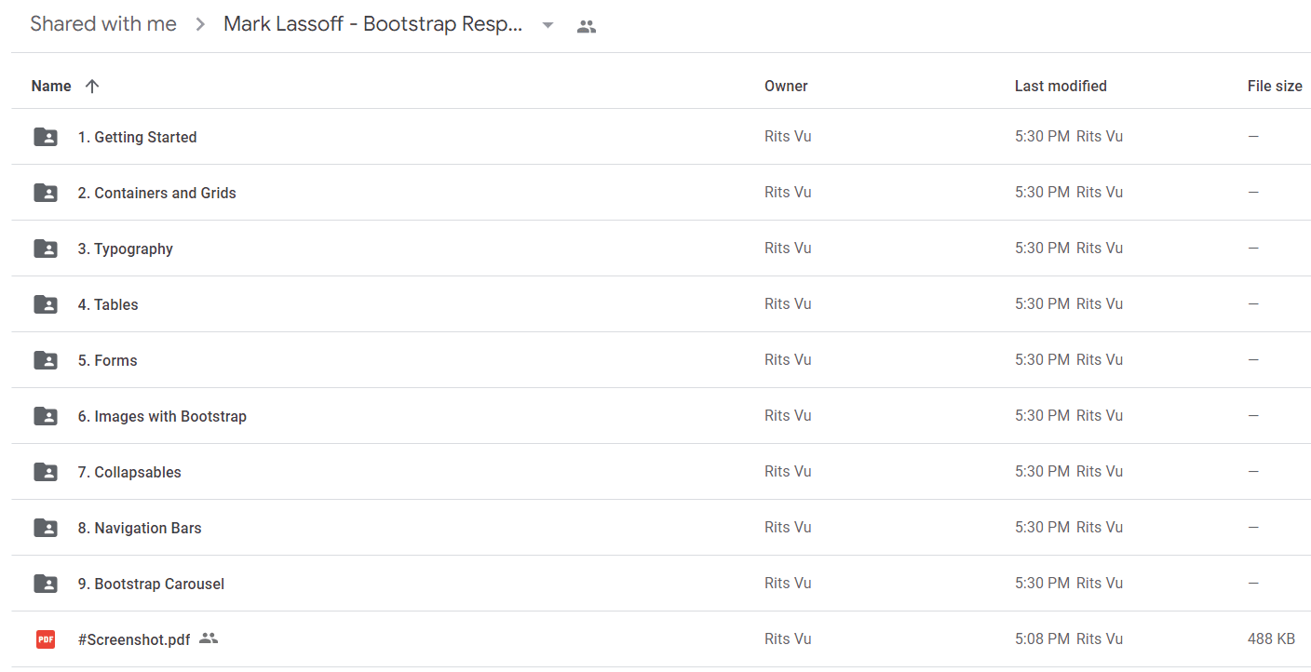The image size is (1311, 672).
Task: Click the shared folder icon for 9. Bootstrap Carousel
Action: pyautogui.click(x=46, y=584)
